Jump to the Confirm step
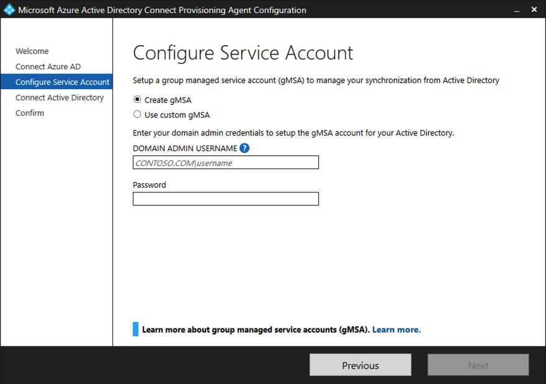 30,113
